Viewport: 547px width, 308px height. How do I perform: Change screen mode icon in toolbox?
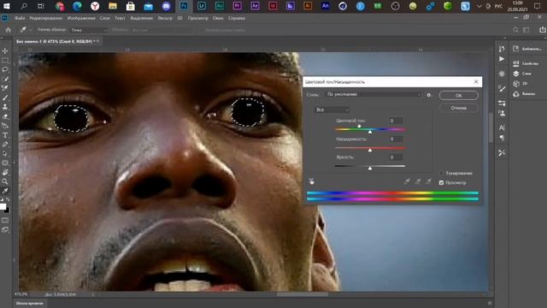pos(5,229)
